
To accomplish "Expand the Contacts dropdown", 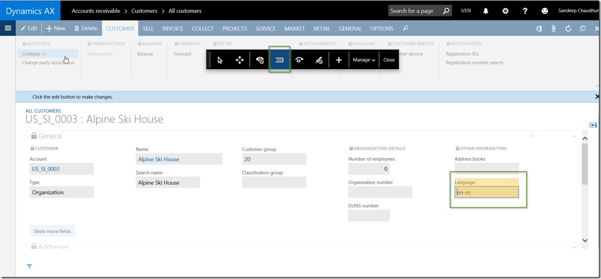I will [x=34, y=54].
